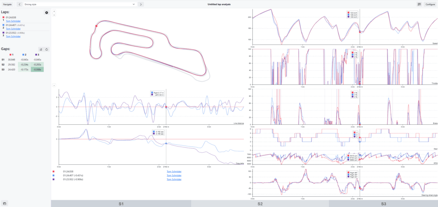Click the Gaps sort order icon
This screenshot has height=207, width=438.
point(41,49)
